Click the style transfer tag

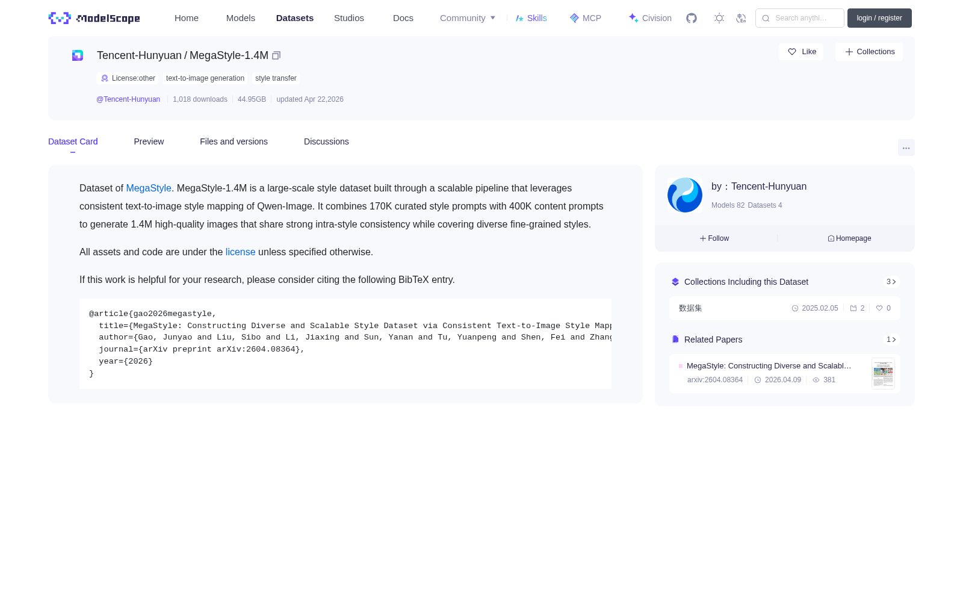pos(276,78)
